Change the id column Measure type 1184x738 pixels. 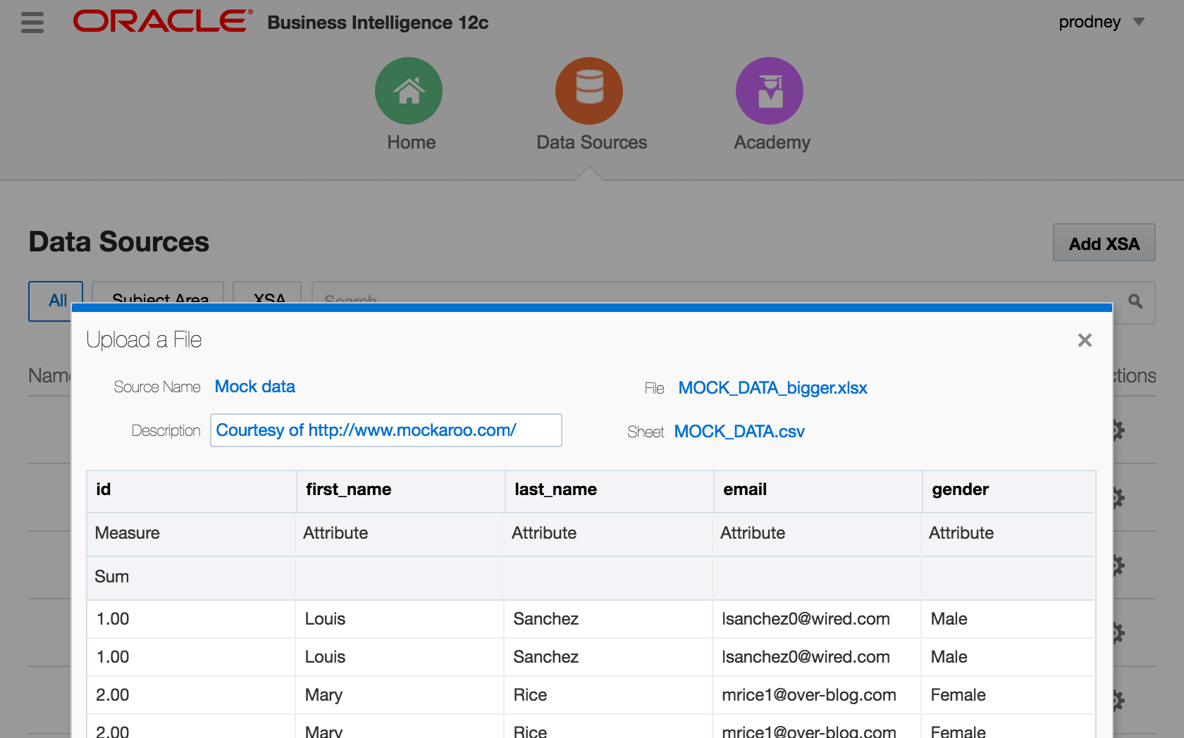click(128, 533)
